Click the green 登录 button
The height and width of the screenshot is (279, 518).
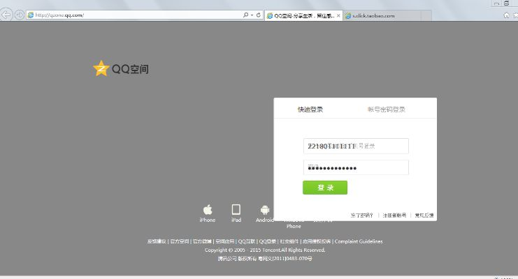[325, 188]
